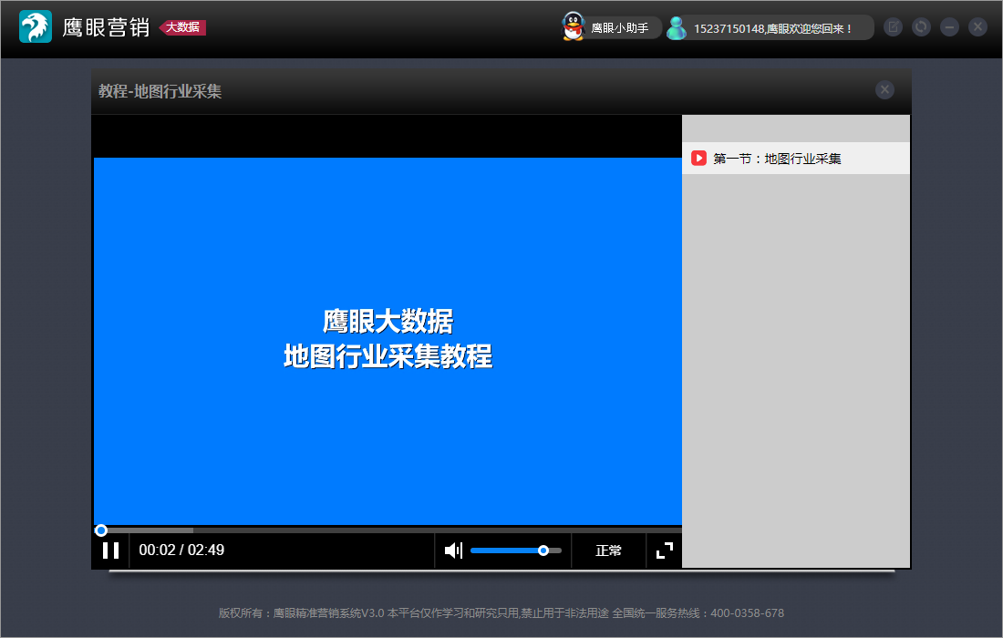Viewport: 1003px width, 638px height.
Task: Seek to the middle of the video progress bar
Action: (388, 530)
